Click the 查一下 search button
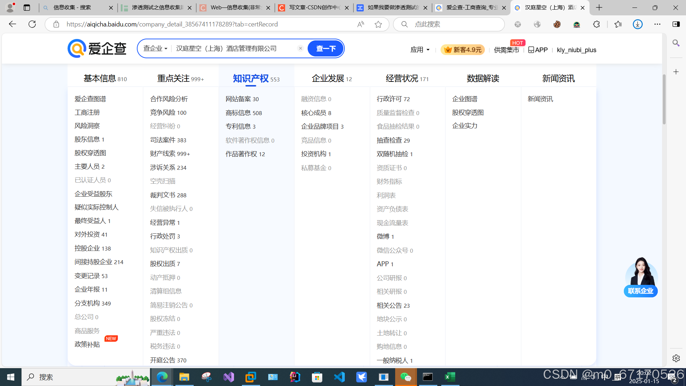Screen dimensions: 686x386 [x=325, y=48]
